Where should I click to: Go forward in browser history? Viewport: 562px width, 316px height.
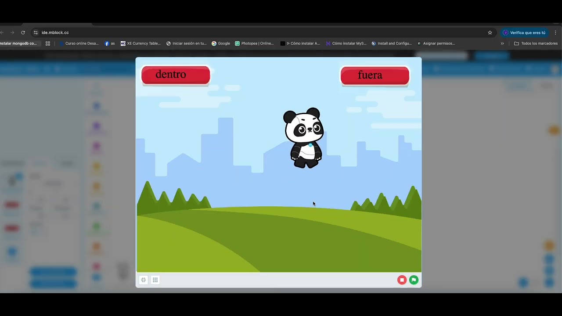[12, 32]
